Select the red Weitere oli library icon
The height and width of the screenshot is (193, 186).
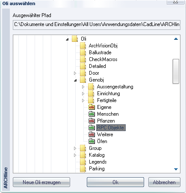pyautogui.click(x=92, y=135)
